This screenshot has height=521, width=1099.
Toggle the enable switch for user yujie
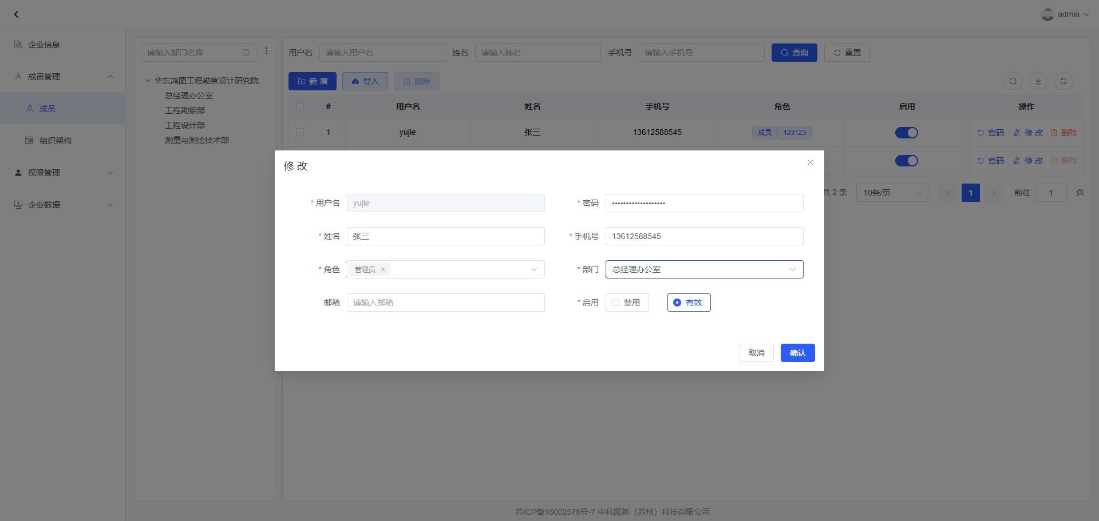[906, 133]
